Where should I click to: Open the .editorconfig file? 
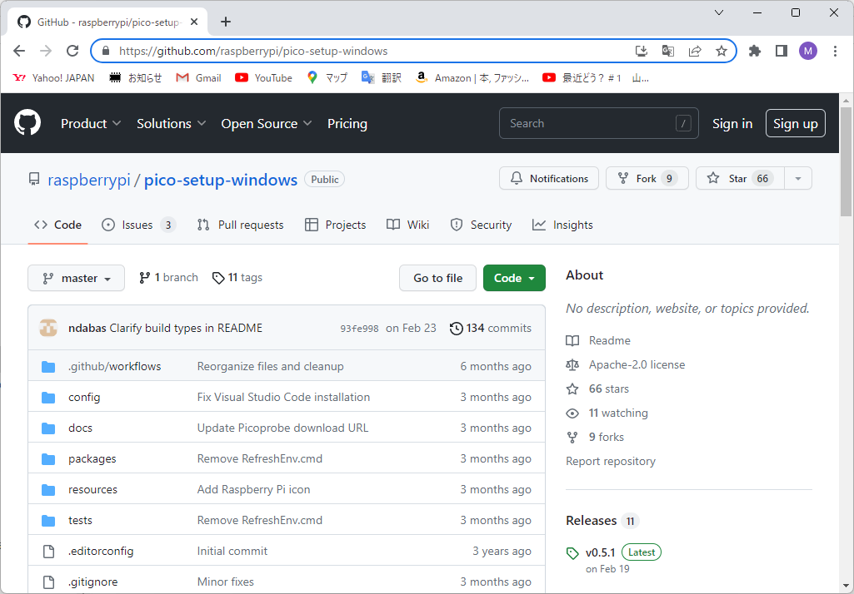(101, 551)
